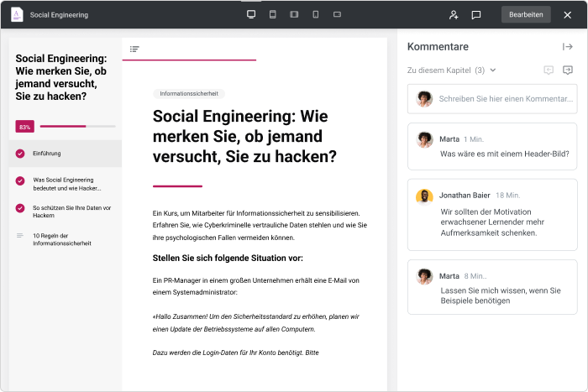Click the course document logo icon

(x=17, y=14)
